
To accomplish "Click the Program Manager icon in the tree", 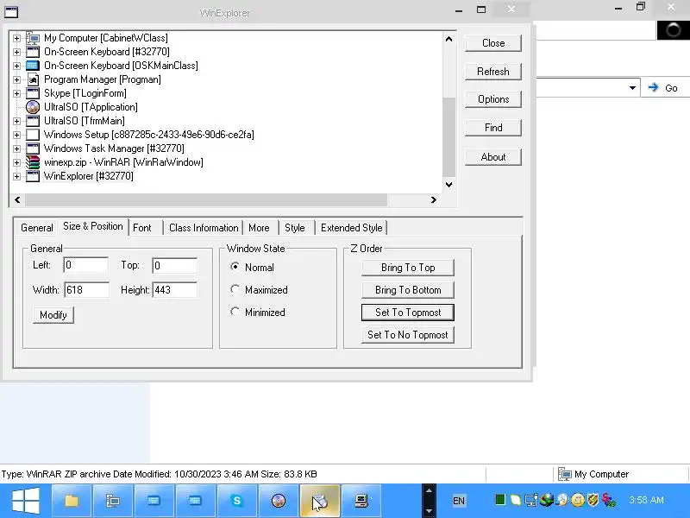I will [x=33, y=79].
